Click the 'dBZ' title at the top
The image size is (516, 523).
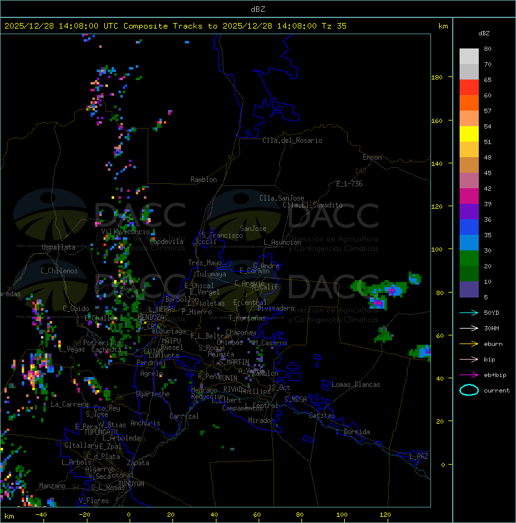coord(258,9)
